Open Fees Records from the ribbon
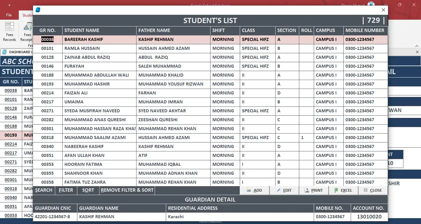This screenshot has width=421, height=224. pyautogui.click(x=9, y=32)
